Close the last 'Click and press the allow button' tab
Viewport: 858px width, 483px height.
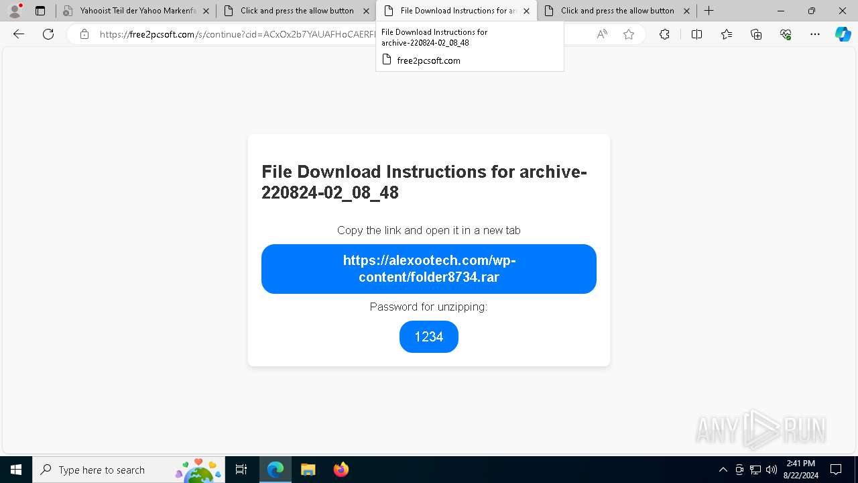686,11
